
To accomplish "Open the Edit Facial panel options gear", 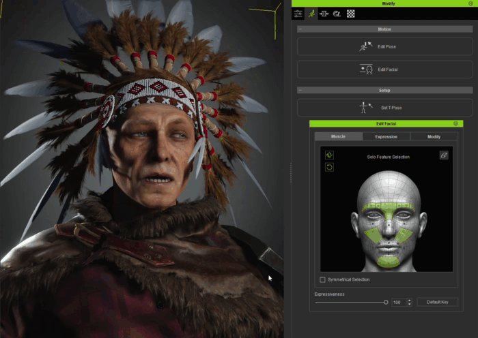I will [455, 123].
